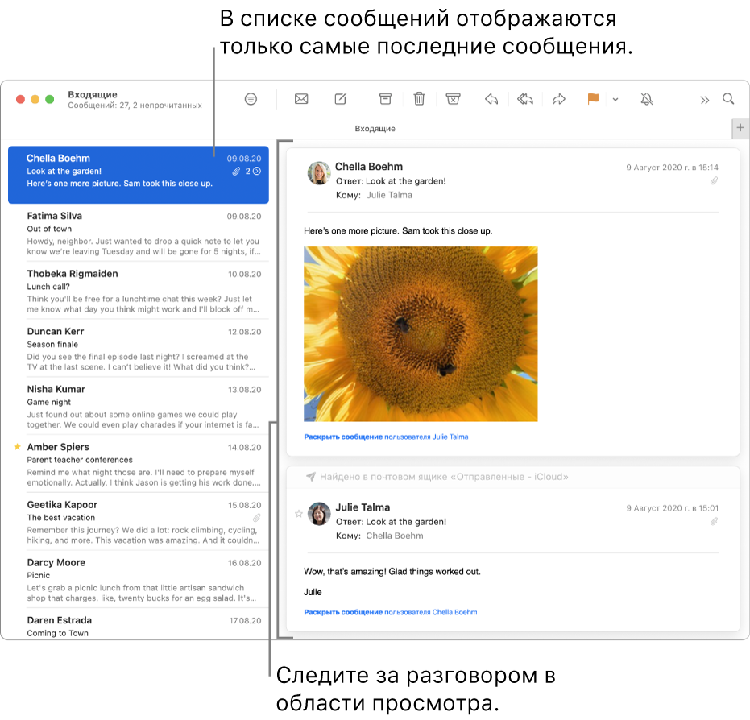Reply to the selected message
This screenshot has height=720, width=750.
(x=491, y=98)
